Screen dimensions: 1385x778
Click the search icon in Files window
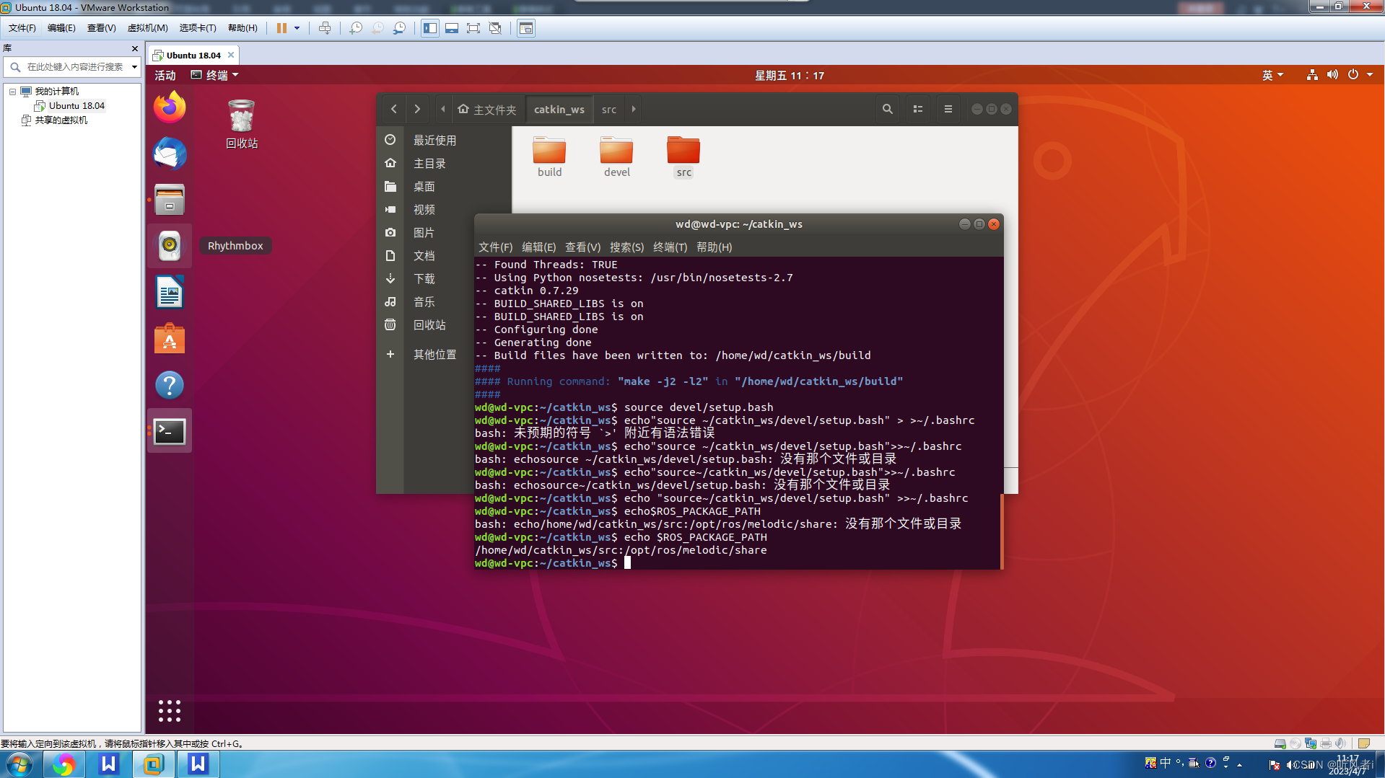[888, 109]
